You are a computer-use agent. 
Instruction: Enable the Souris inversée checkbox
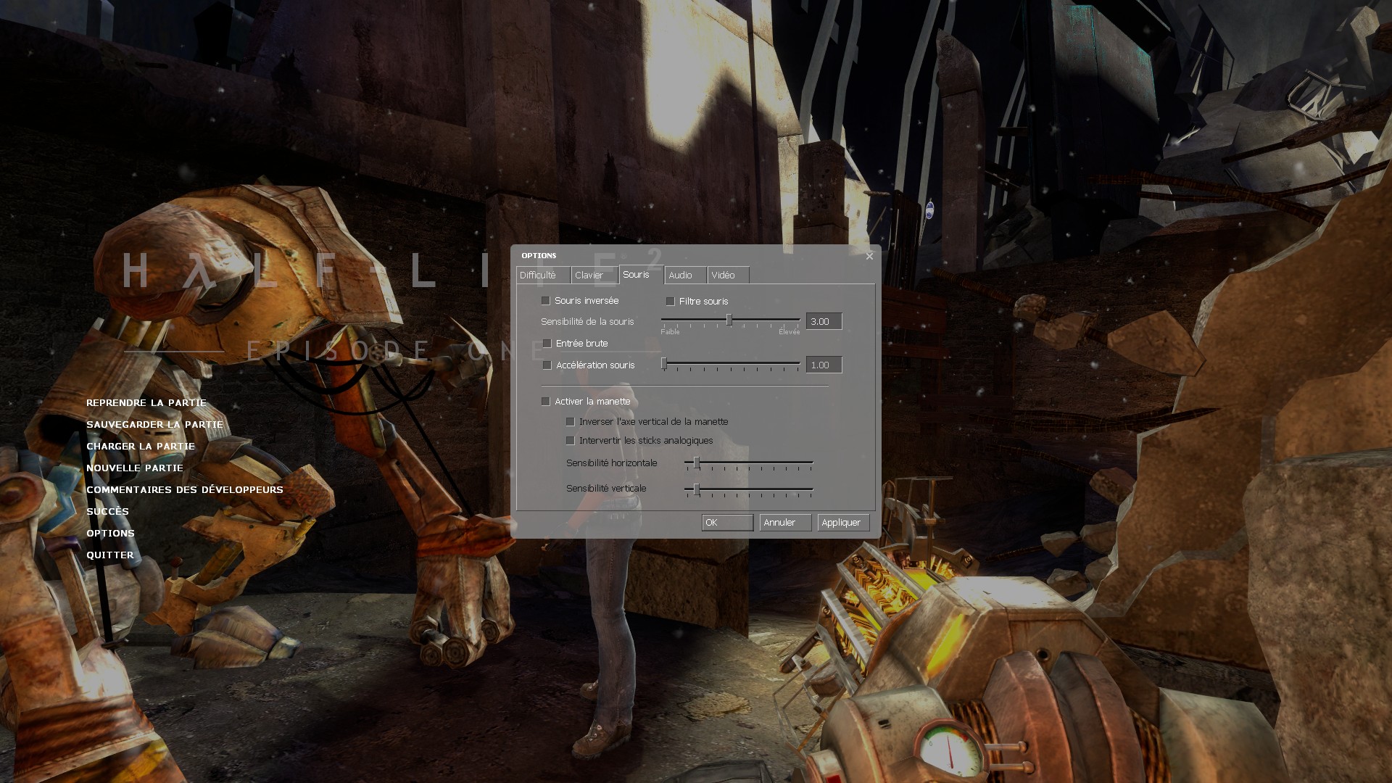tap(546, 301)
